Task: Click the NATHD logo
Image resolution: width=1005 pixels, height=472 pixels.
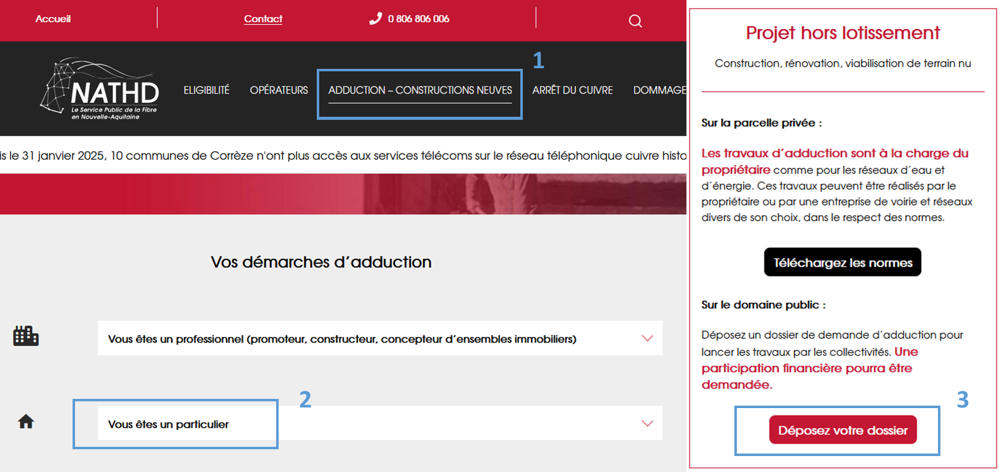Action: [x=101, y=90]
